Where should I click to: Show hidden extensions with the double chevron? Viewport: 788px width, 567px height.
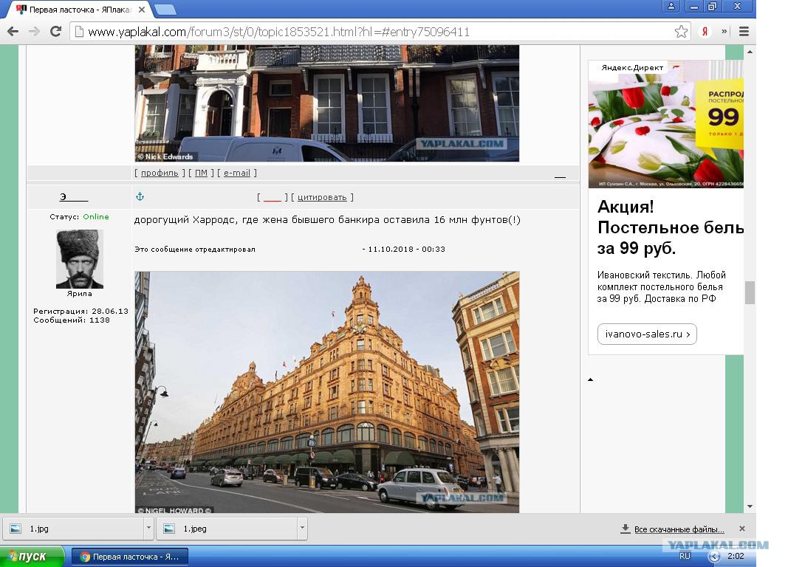coord(724,31)
